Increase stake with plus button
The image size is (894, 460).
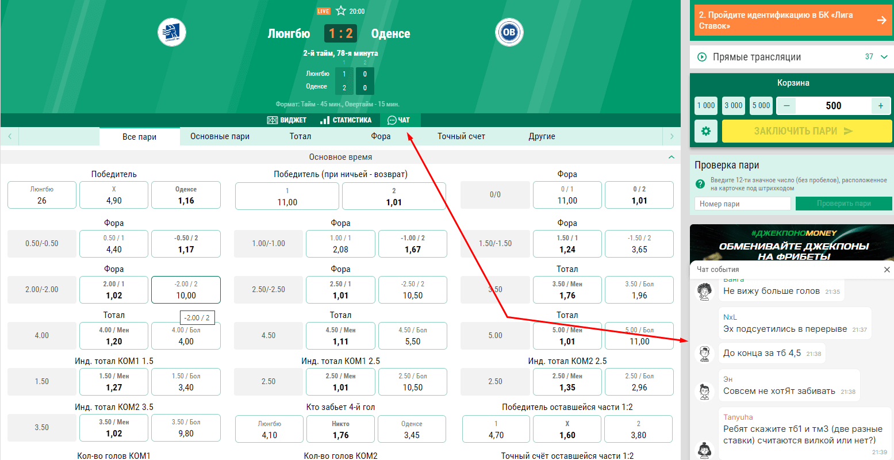[x=881, y=106]
